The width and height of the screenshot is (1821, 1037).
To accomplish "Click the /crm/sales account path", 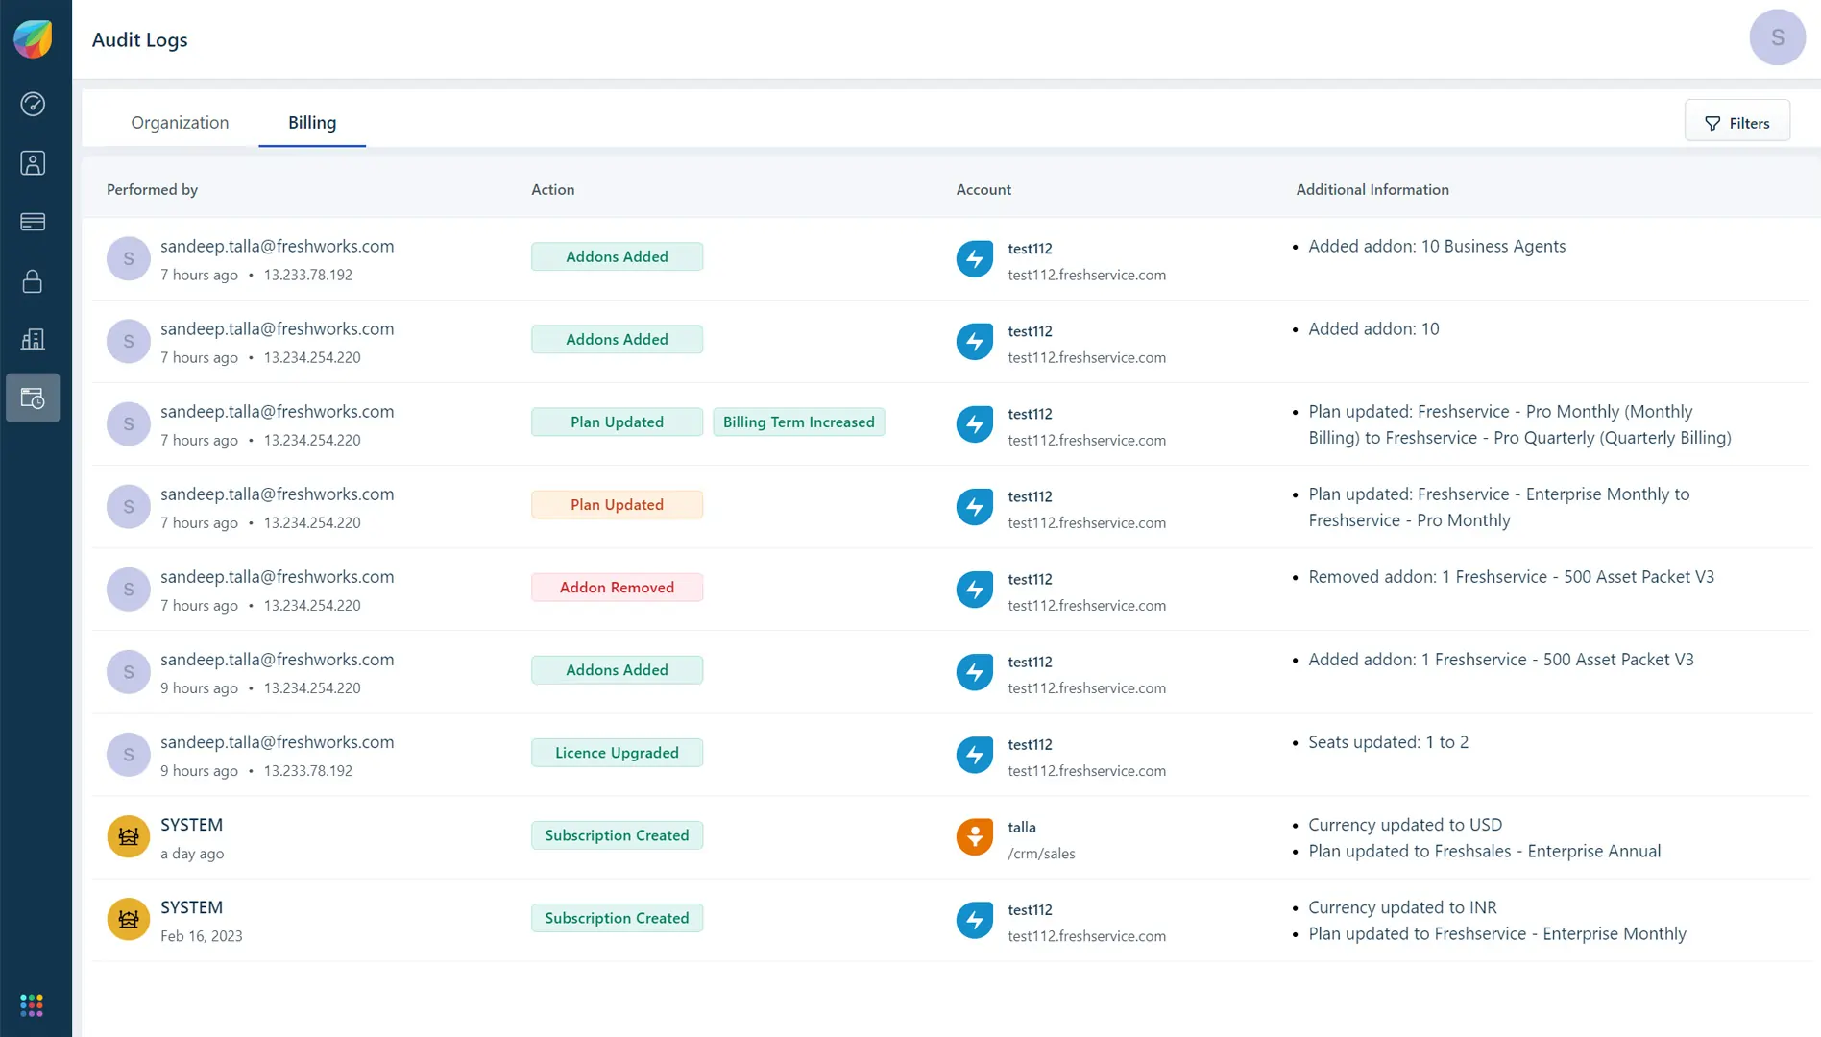I will coord(1041,853).
